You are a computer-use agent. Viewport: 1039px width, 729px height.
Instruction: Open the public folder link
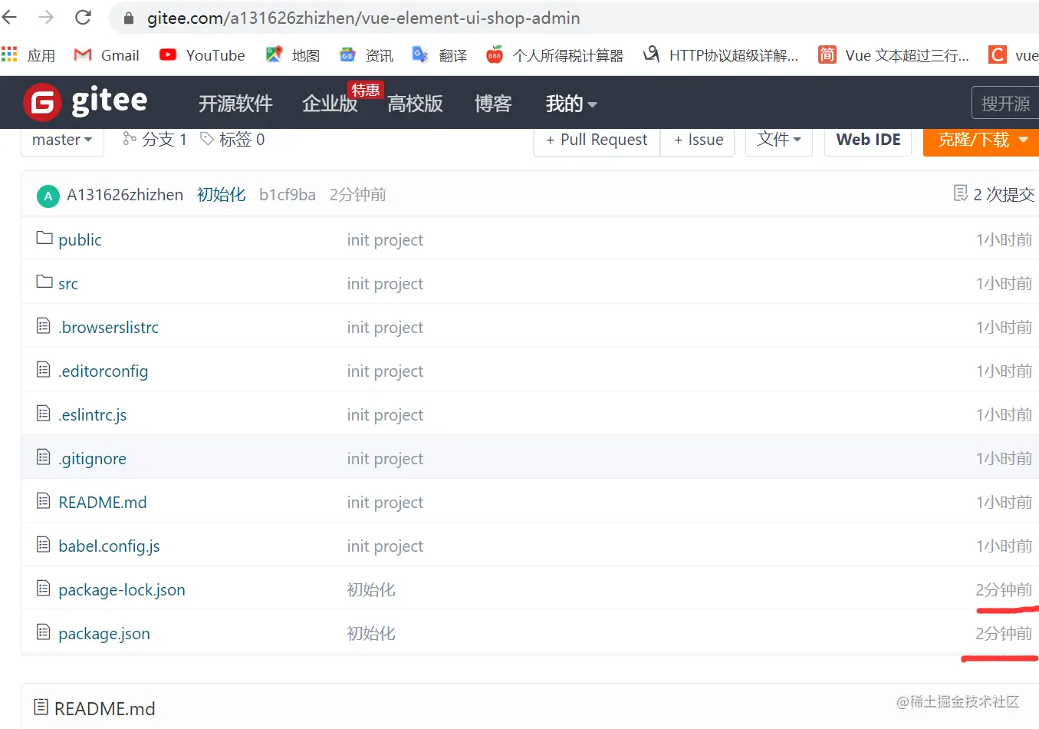(80, 239)
